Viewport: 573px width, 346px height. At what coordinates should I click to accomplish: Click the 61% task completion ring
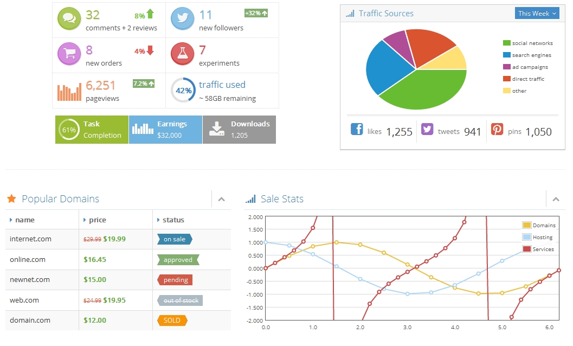[x=69, y=130]
